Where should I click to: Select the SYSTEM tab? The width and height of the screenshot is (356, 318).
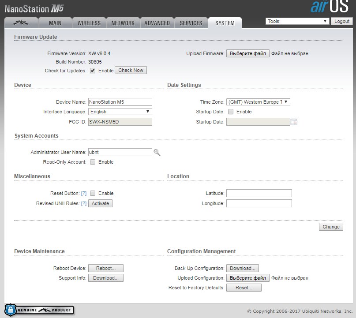pyautogui.click(x=225, y=23)
